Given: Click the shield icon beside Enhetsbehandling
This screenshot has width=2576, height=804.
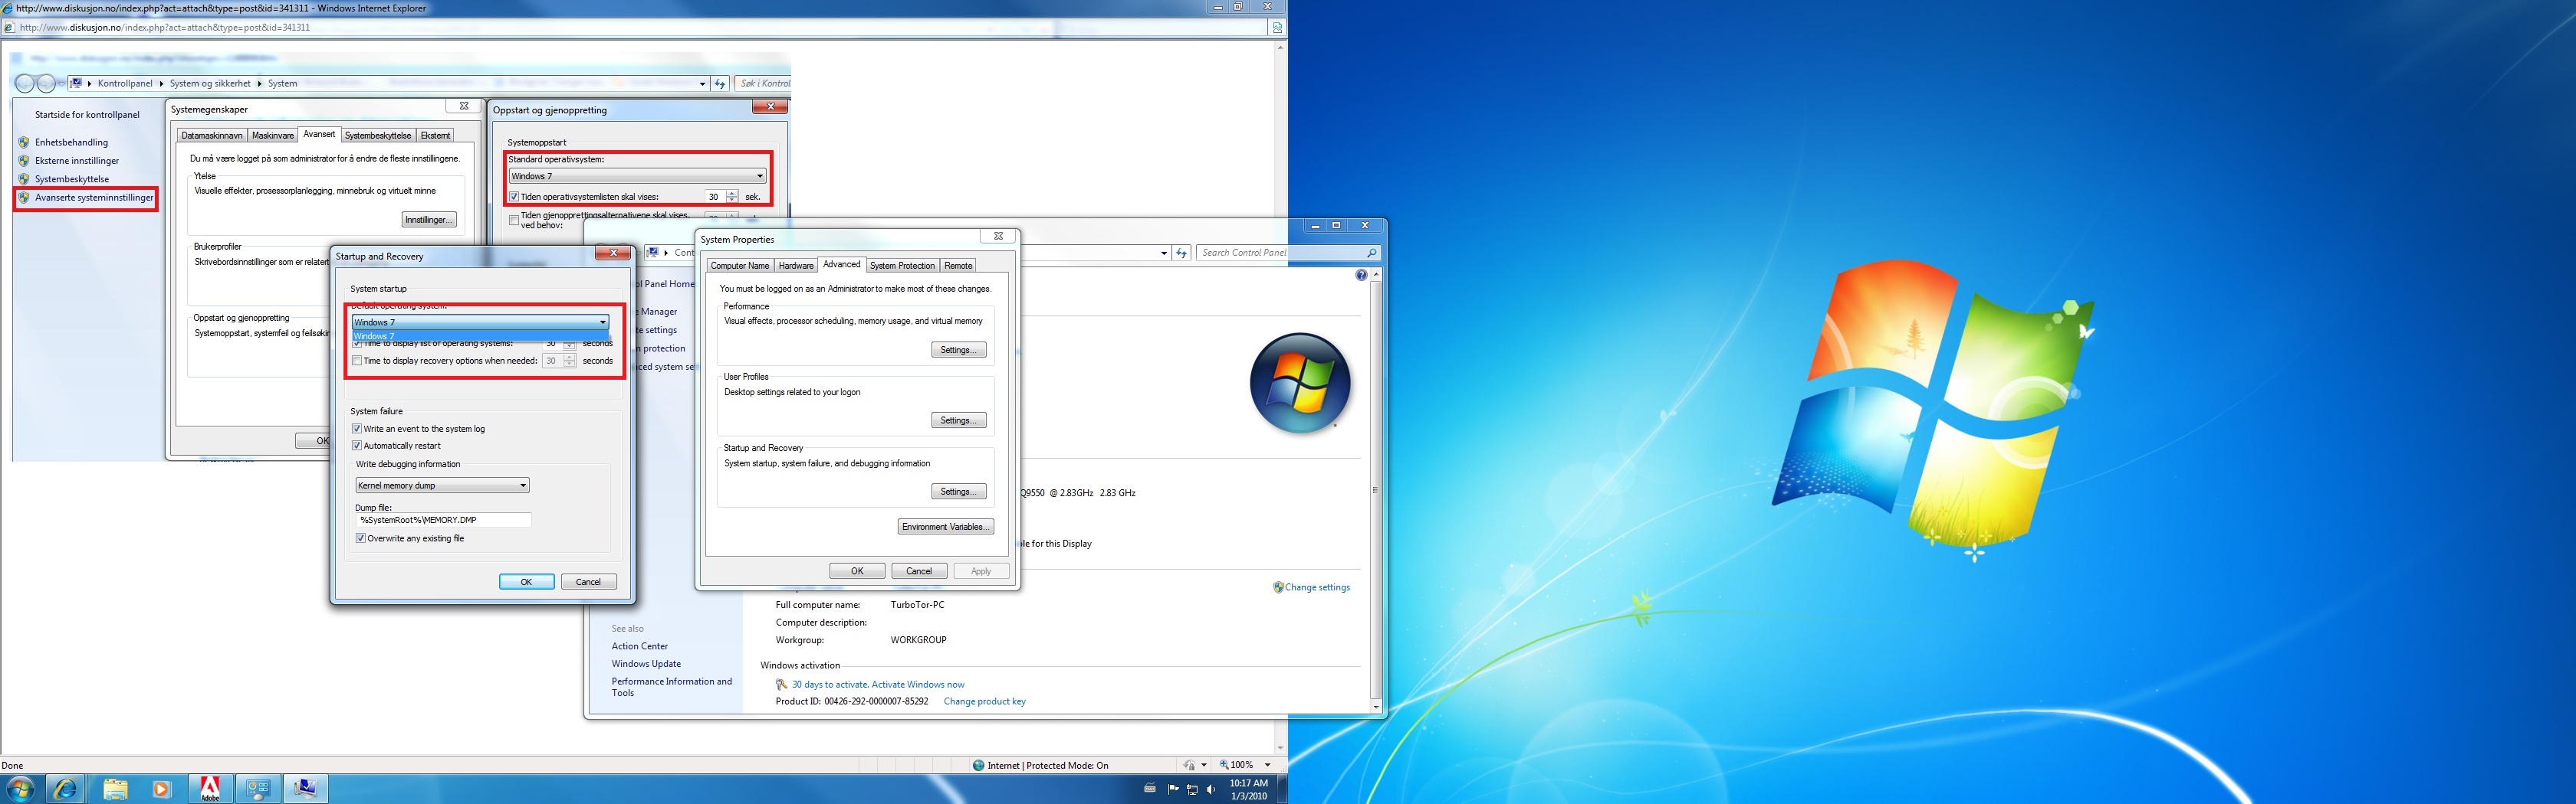Looking at the screenshot, I should click(24, 142).
